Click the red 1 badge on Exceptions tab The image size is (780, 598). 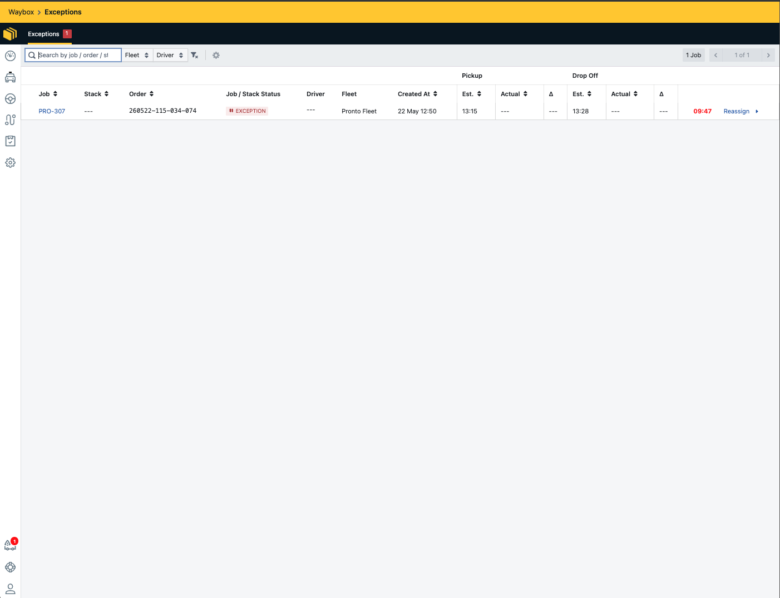coord(67,33)
